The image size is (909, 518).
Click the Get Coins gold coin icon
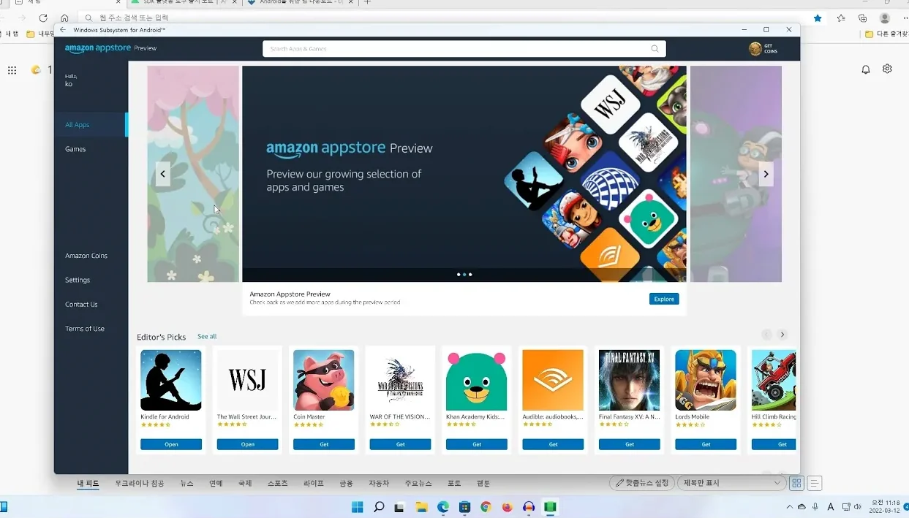click(755, 49)
